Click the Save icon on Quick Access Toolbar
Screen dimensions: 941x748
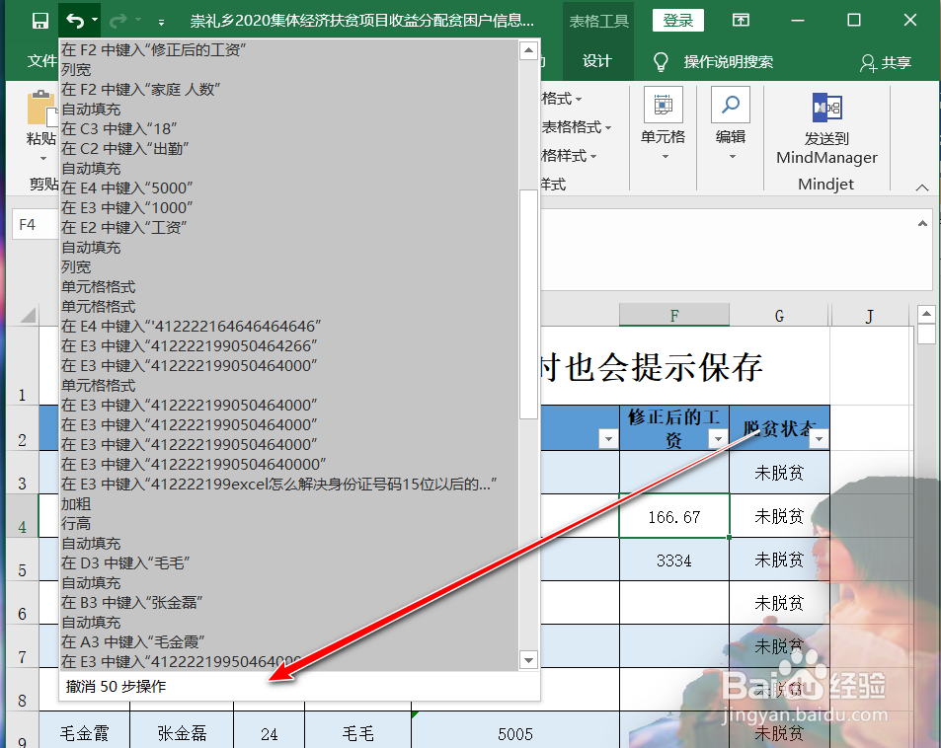click(39, 19)
